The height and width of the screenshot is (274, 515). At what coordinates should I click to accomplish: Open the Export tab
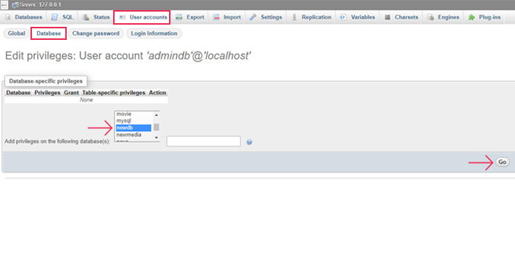(x=190, y=17)
